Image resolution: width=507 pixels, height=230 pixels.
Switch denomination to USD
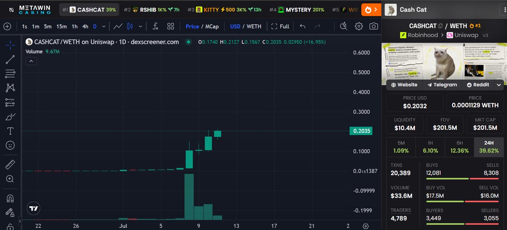click(235, 26)
